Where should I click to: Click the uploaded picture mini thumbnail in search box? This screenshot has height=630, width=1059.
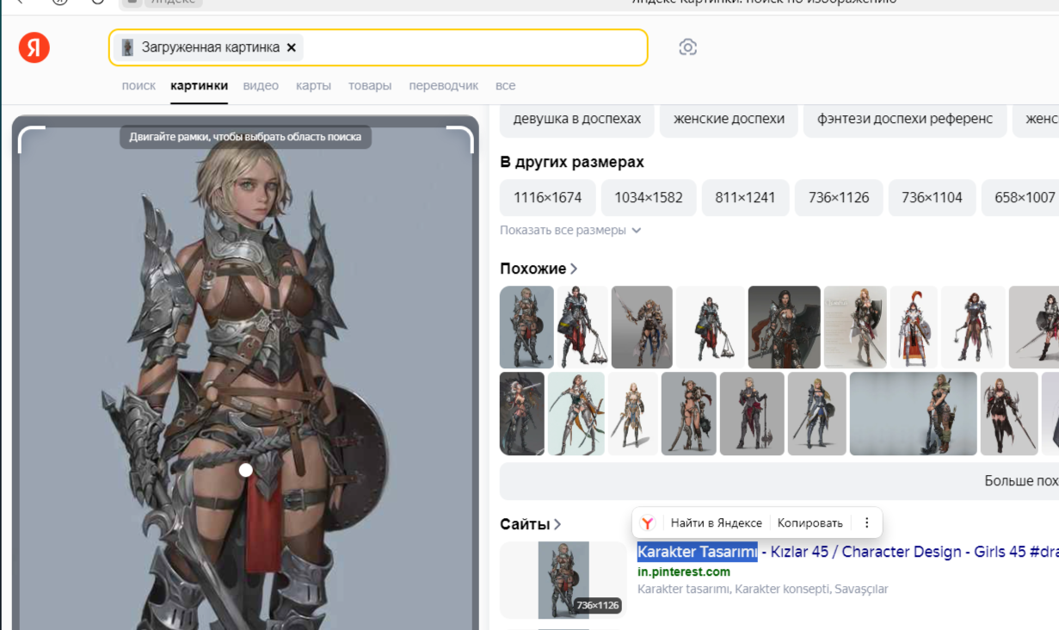point(127,47)
